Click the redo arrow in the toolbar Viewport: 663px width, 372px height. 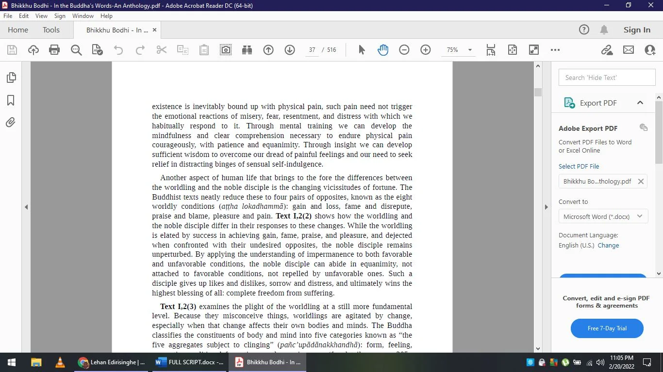click(140, 50)
